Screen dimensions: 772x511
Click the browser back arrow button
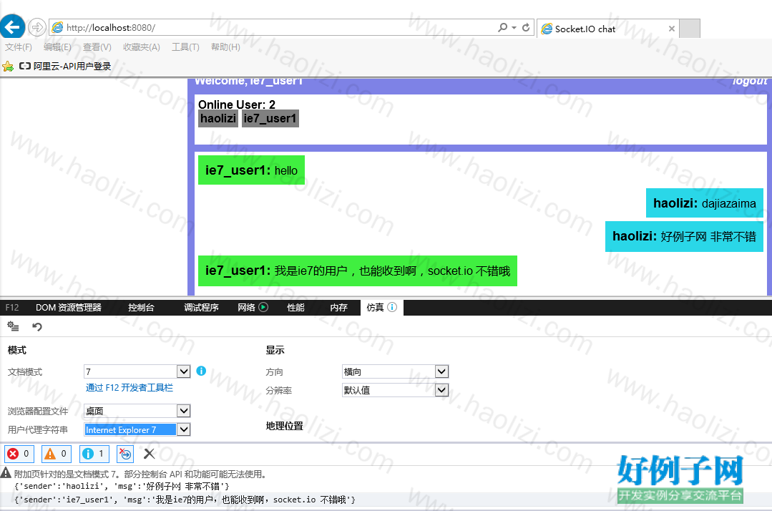(x=12, y=26)
